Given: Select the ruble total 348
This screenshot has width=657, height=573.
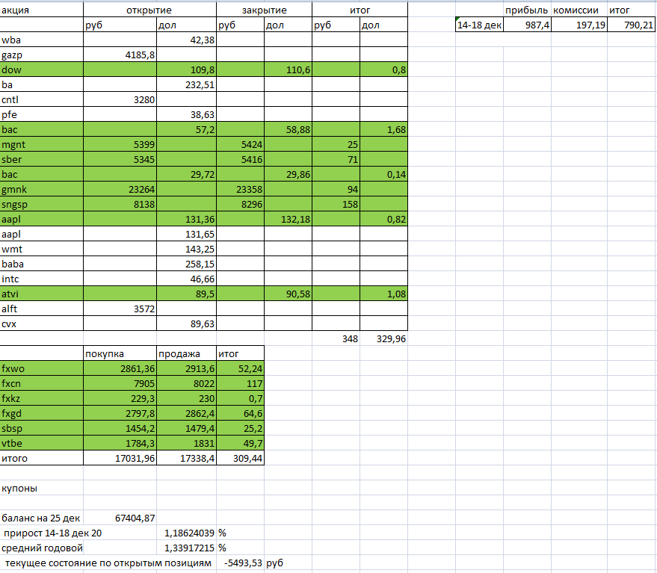Looking at the screenshot, I should 336,338.
